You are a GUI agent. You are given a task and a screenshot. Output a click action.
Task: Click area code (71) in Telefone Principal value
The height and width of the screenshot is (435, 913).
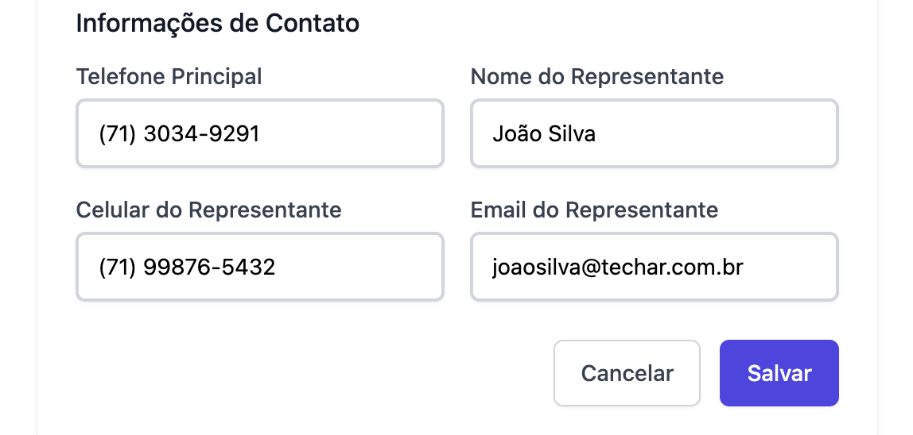coord(118,134)
